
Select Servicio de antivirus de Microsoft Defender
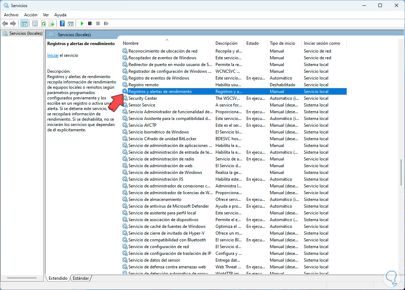click(x=168, y=206)
